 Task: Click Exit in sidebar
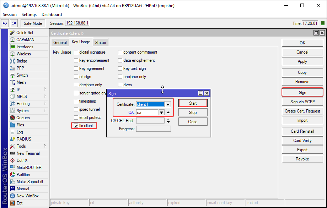pyautogui.click(x=20, y=203)
